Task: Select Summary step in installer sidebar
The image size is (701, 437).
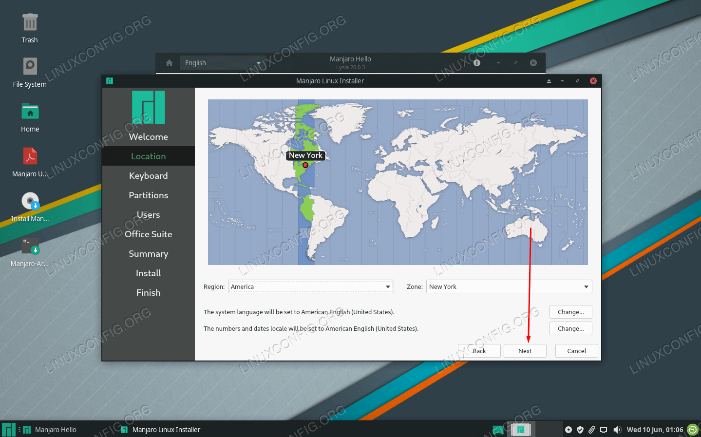Action: [x=149, y=254]
